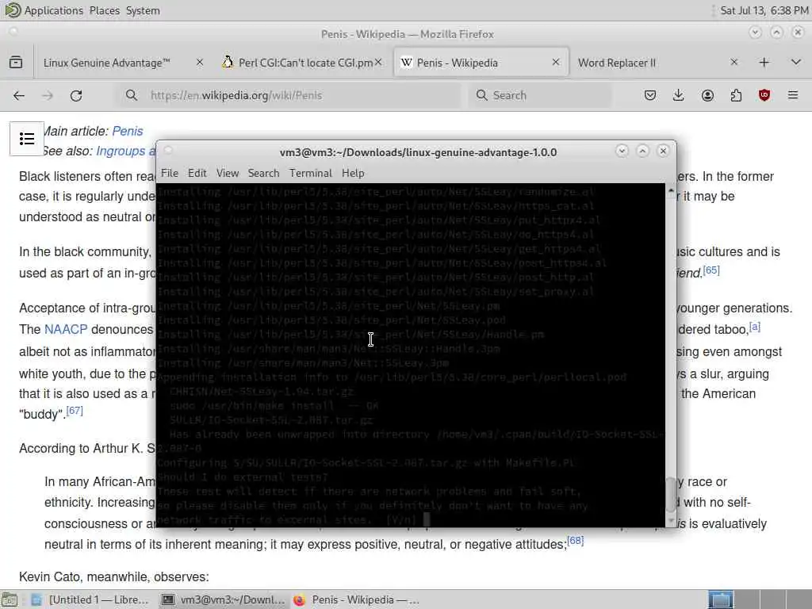The height and width of the screenshot is (609, 812).
Task: Save page to Pocket icon
Action: 650,95
